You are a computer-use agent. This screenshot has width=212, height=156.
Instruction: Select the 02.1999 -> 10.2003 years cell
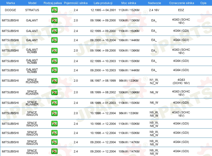pyautogui.click(x=103, y=61)
